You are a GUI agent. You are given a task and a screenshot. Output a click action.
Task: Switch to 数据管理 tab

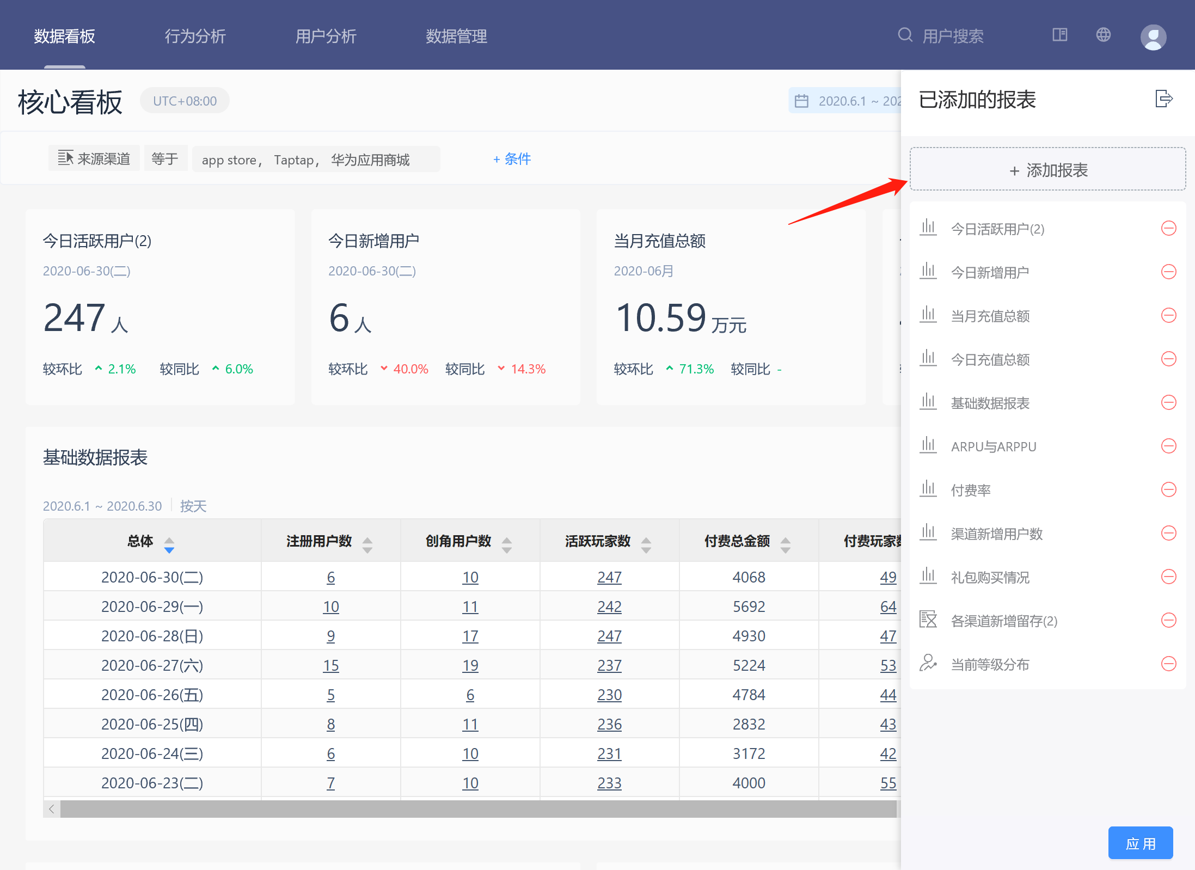tap(456, 36)
